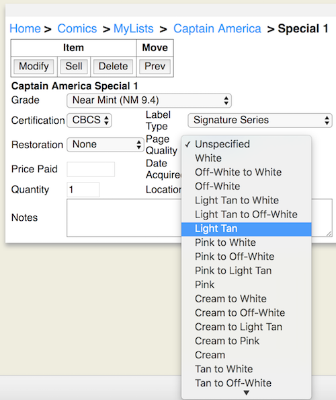Click into the Quantity field
Image resolution: width=336 pixels, height=400 pixels.
click(83, 189)
